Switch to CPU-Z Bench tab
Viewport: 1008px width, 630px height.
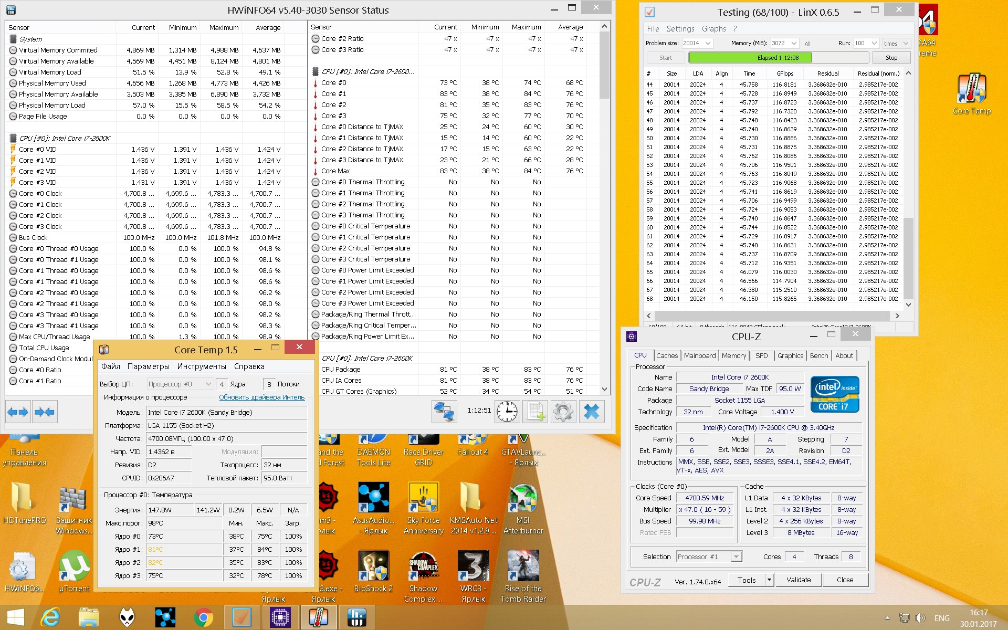pos(818,355)
